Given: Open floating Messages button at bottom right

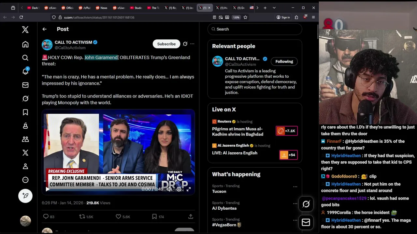Looking at the screenshot, I should coord(306,222).
